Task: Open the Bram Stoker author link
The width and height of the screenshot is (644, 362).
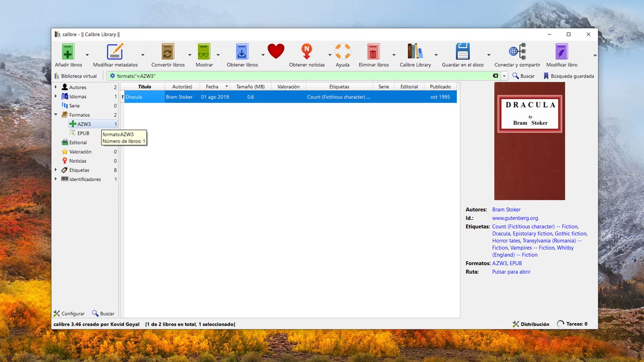Action: click(x=506, y=209)
